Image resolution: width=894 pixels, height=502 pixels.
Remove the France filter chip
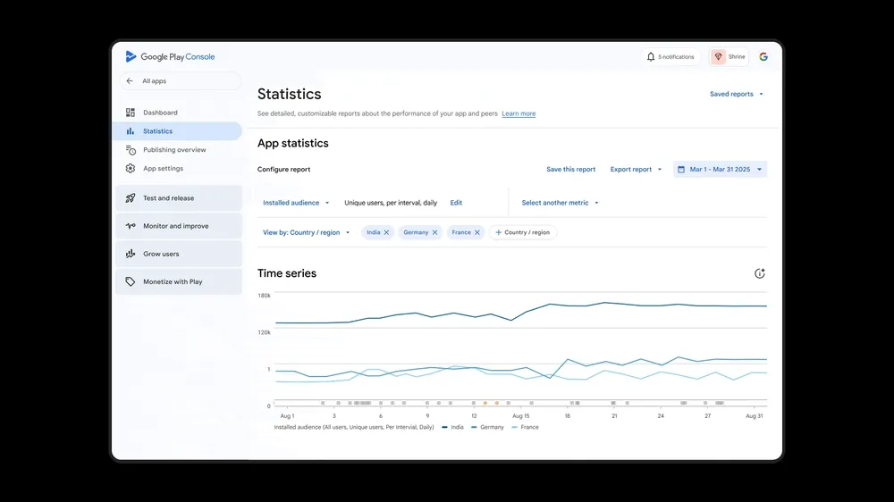coord(477,232)
